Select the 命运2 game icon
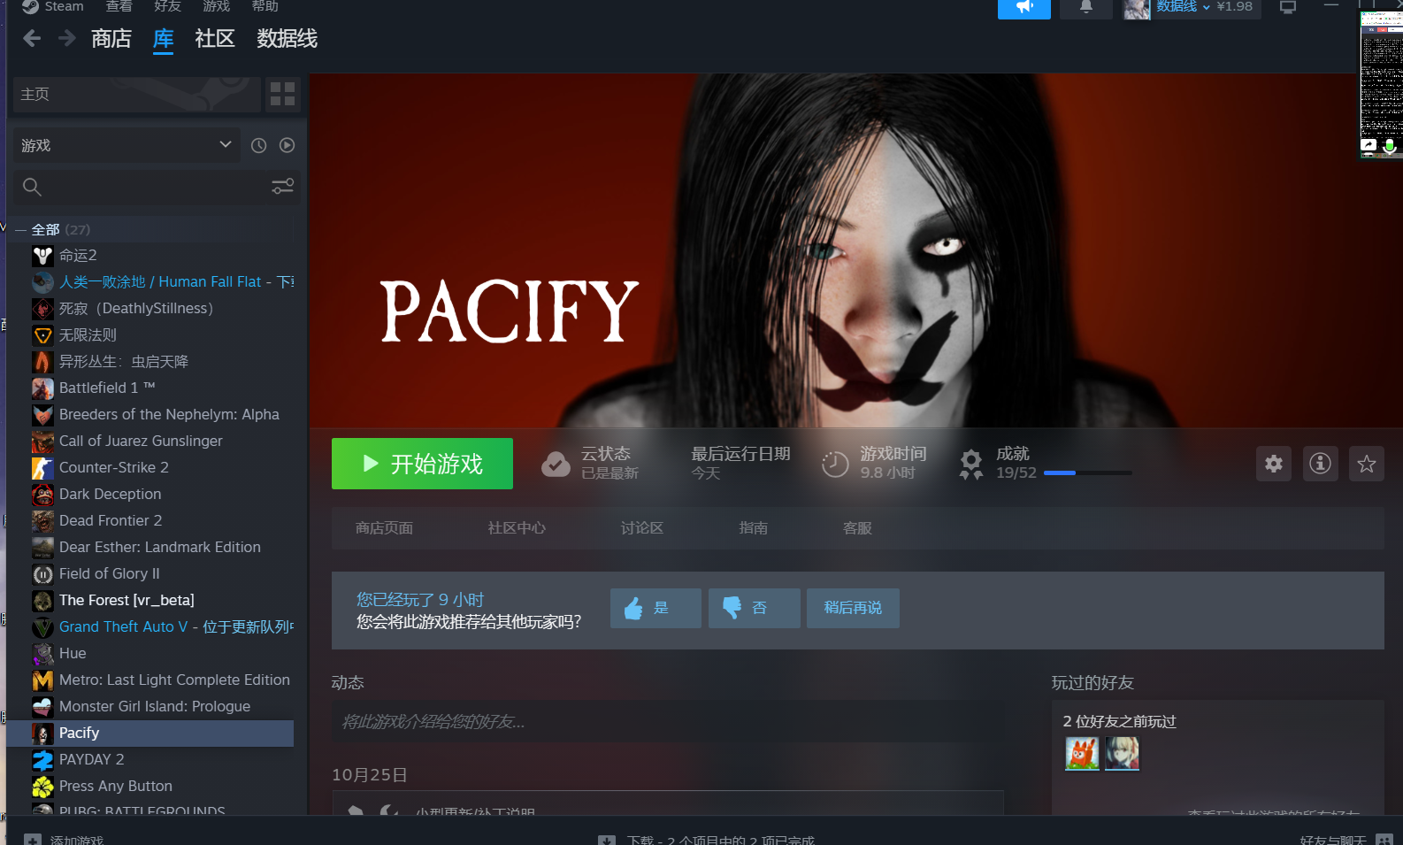This screenshot has width=1403, height=845. (x=42, y=256)
